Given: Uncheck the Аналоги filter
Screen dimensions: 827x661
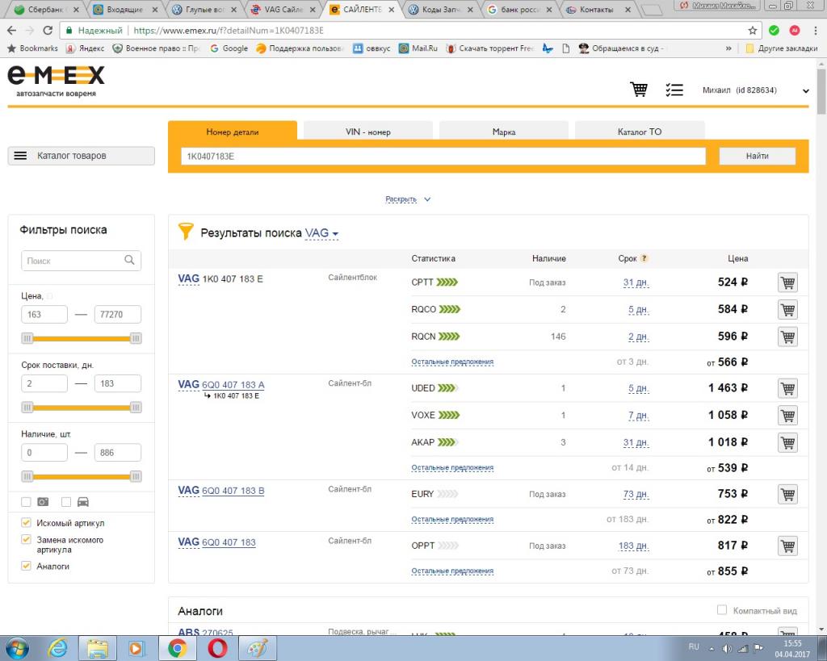Looking at the screenshot, I should 26,566.
